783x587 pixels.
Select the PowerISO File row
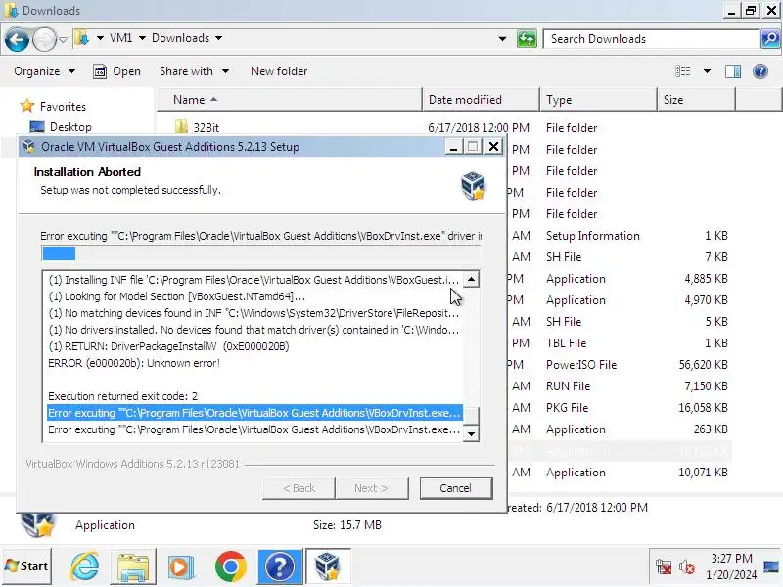coord(620,365)
